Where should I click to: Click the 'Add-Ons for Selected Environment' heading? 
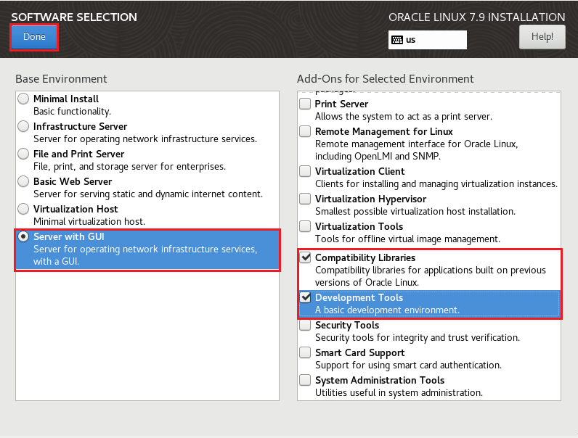[x=385, y=79]
